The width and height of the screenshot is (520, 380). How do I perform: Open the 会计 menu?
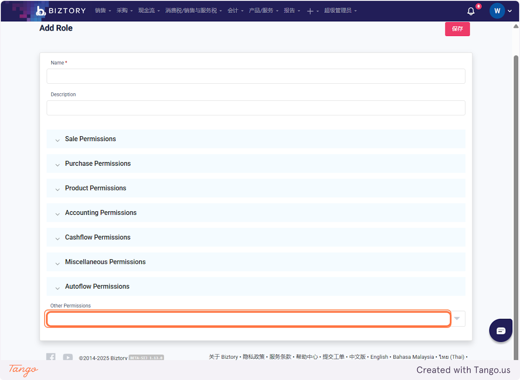click(236, 11)
